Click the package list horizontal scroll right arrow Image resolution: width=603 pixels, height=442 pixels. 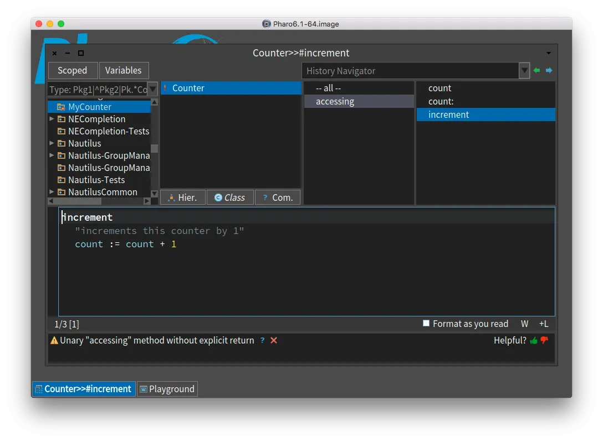coord(147,201)
